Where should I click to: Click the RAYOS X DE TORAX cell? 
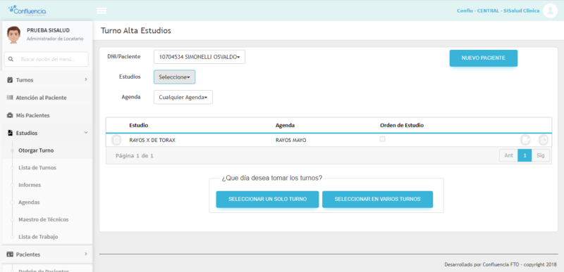[152, 140]
